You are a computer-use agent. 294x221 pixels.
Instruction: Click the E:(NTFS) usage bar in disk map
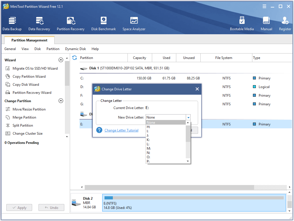click(194, 198)
